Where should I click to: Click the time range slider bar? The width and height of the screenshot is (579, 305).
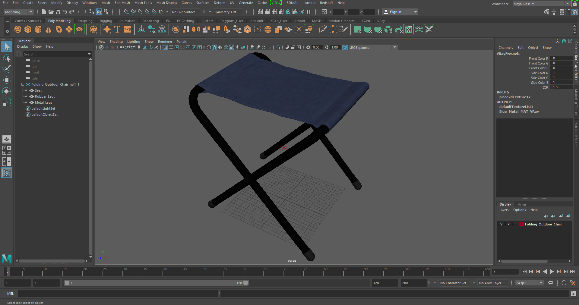(x=156, y=283)
